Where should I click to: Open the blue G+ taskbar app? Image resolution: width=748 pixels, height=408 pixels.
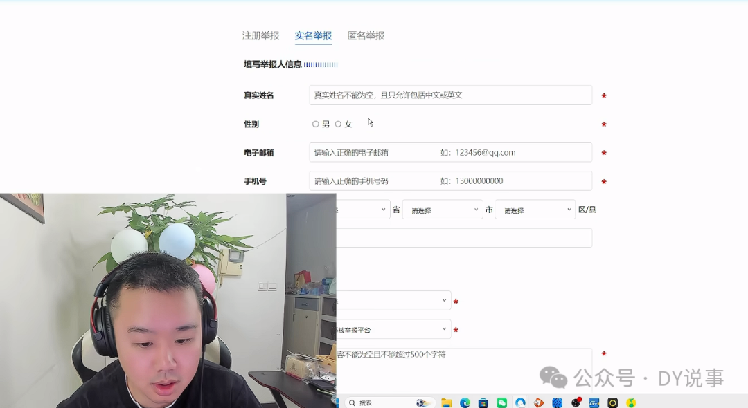tap(594, 402)
